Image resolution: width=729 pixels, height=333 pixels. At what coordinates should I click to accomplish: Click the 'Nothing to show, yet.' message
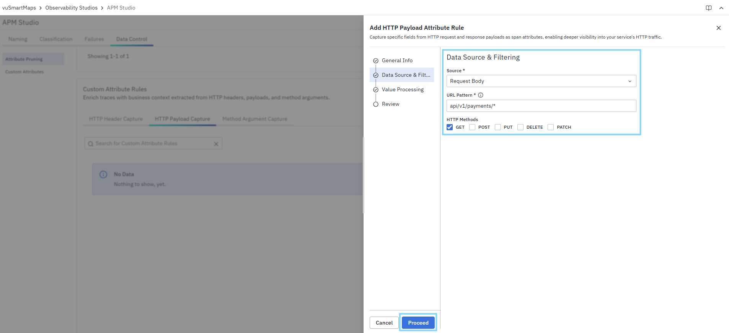(140, 184)
